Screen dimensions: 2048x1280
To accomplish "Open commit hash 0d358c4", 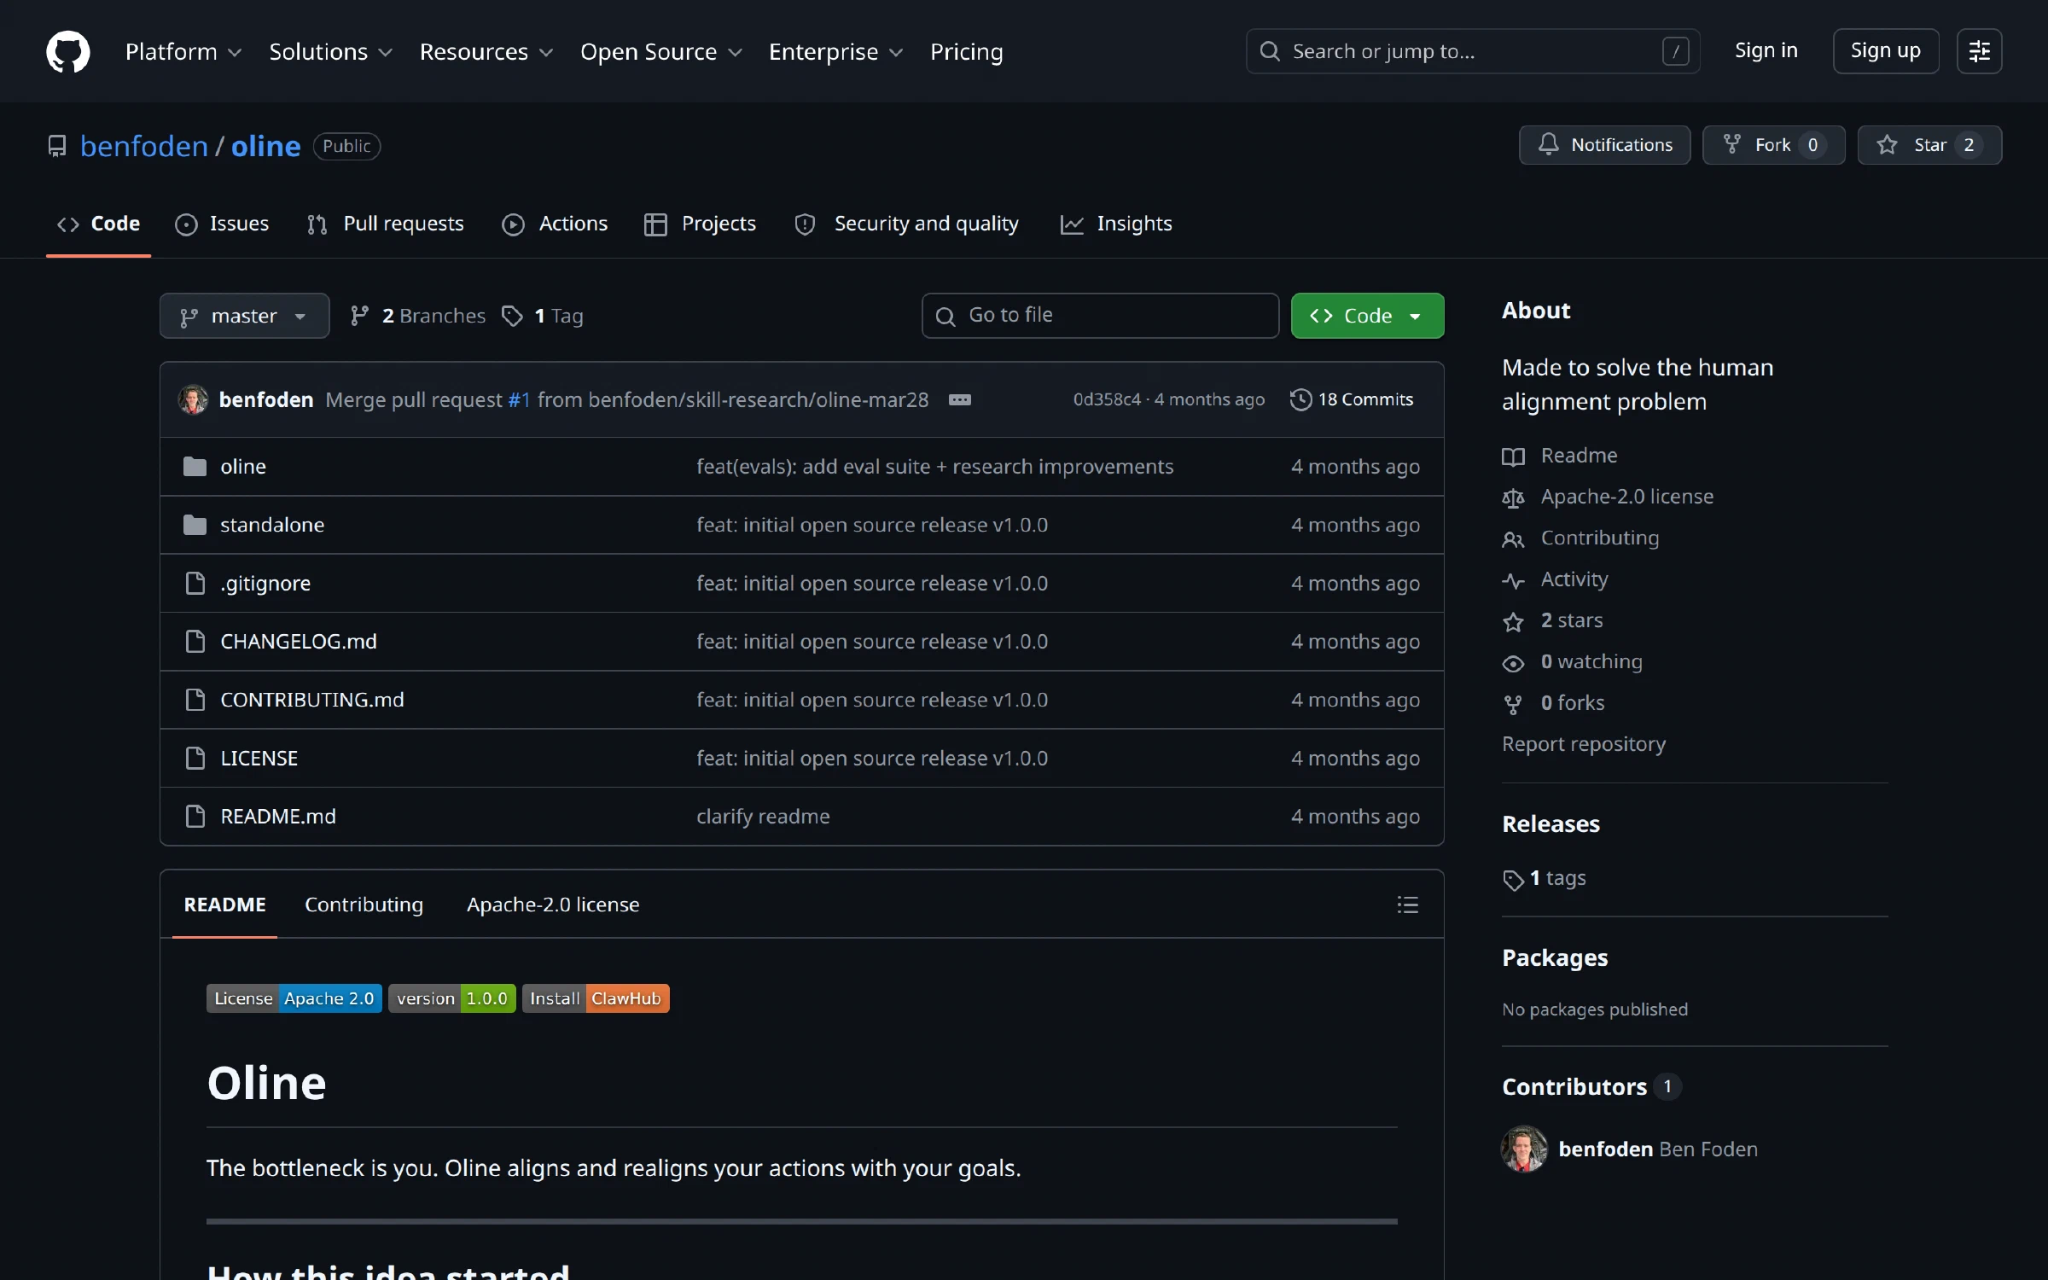I will [x=1107, y=399].
